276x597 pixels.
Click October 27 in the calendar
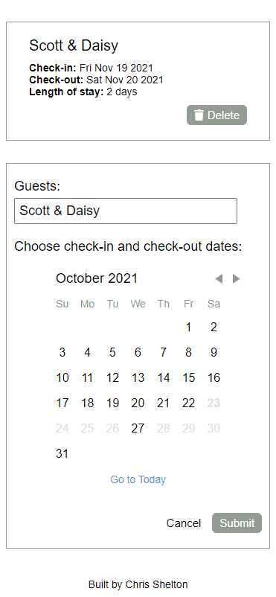click(x=138, y=428)
